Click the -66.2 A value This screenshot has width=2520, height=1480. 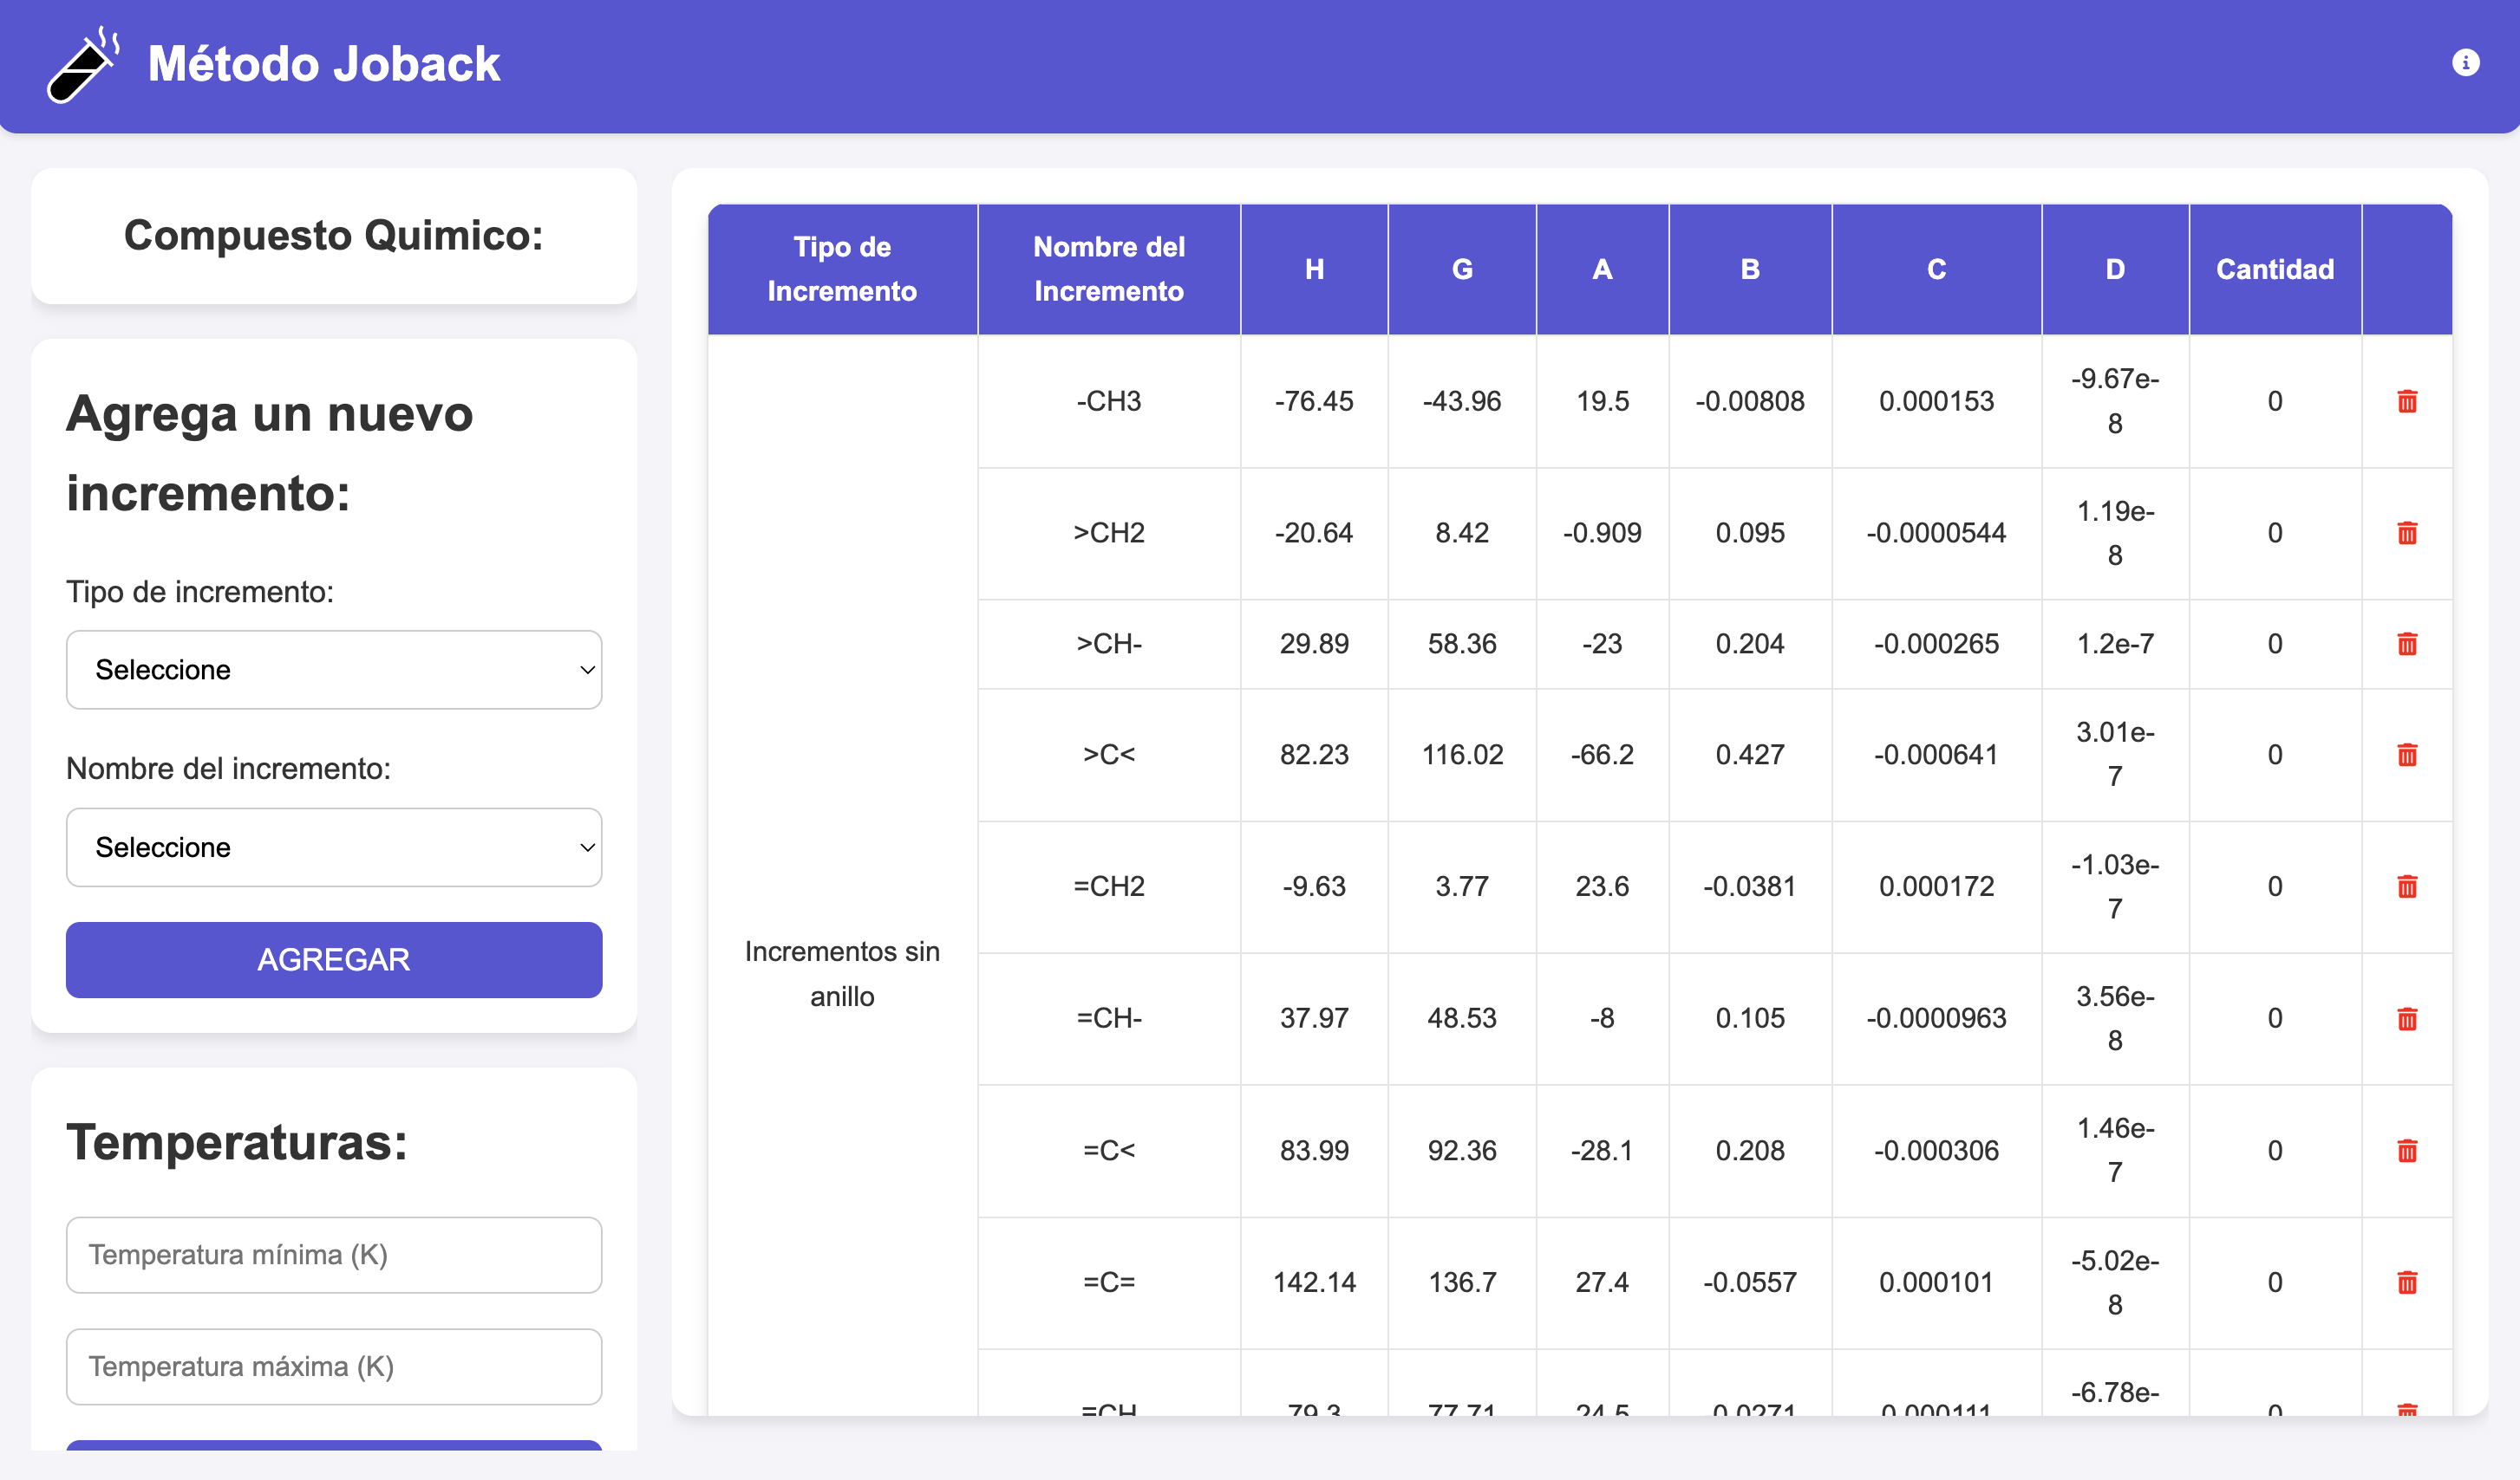1602,755
